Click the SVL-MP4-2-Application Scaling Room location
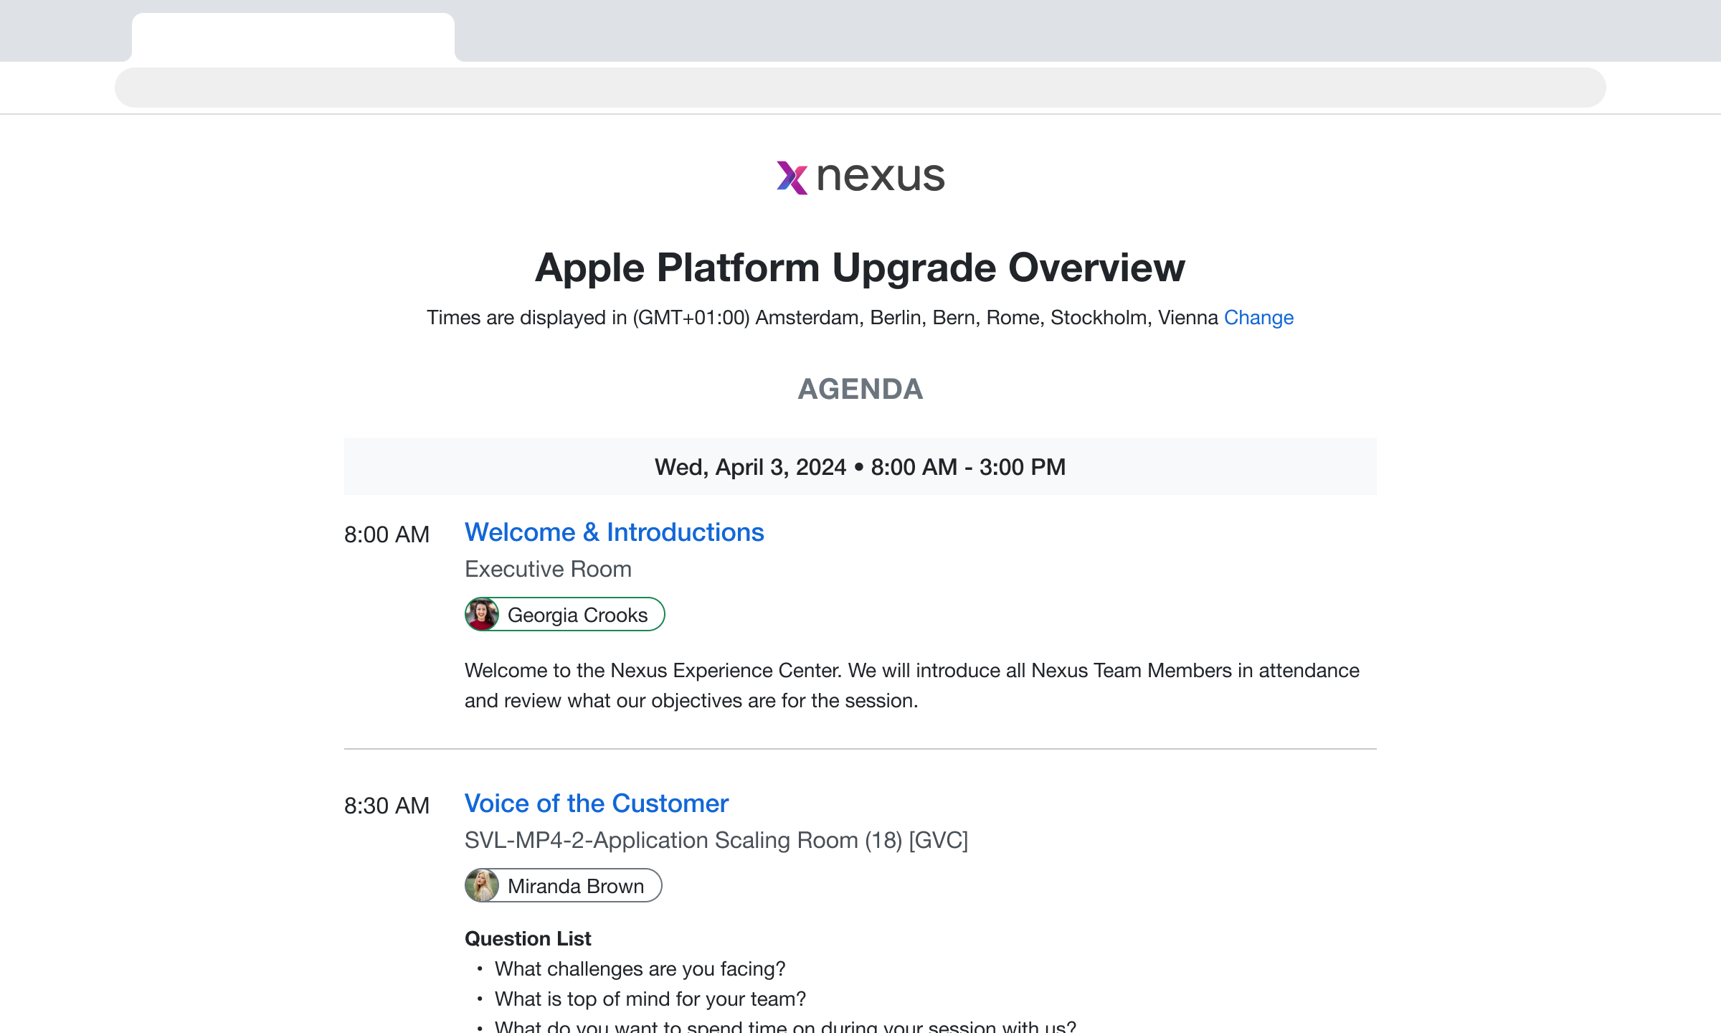This screenshot has width=1721, height=1033. 716,840
